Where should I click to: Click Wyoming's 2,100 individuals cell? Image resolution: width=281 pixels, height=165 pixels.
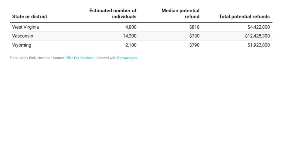[x=131, y=45]
